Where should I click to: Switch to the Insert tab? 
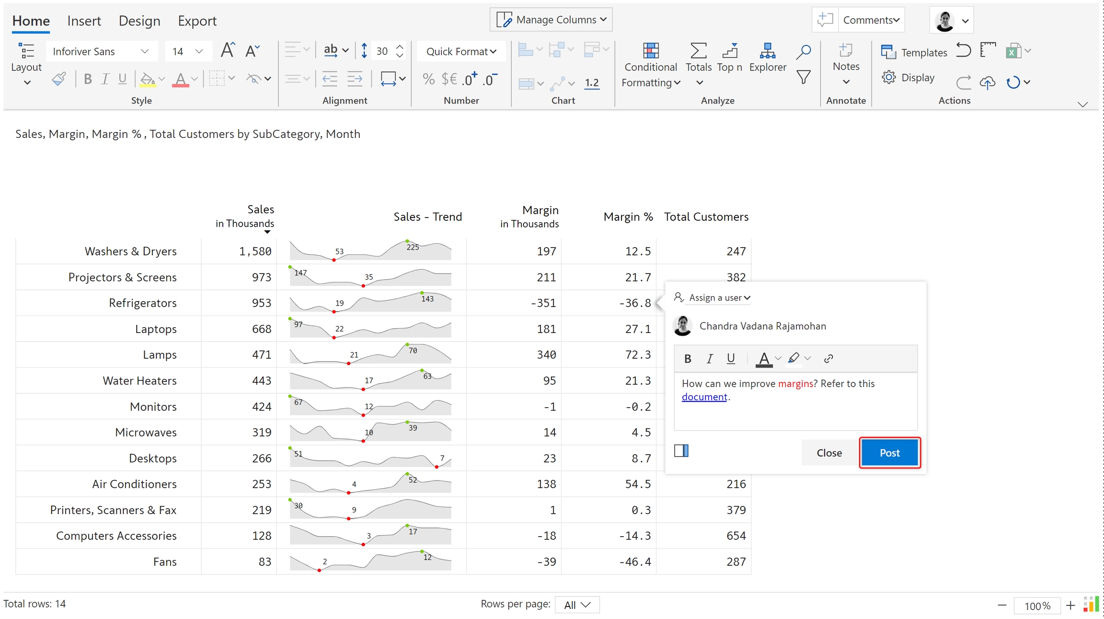pyautogui.click(x=84, y=21)
